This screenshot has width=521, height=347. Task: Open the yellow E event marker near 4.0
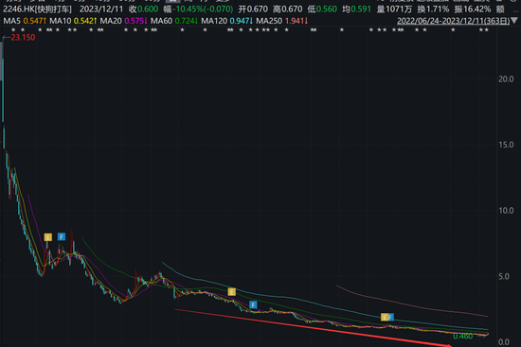(x=231, y=292)
